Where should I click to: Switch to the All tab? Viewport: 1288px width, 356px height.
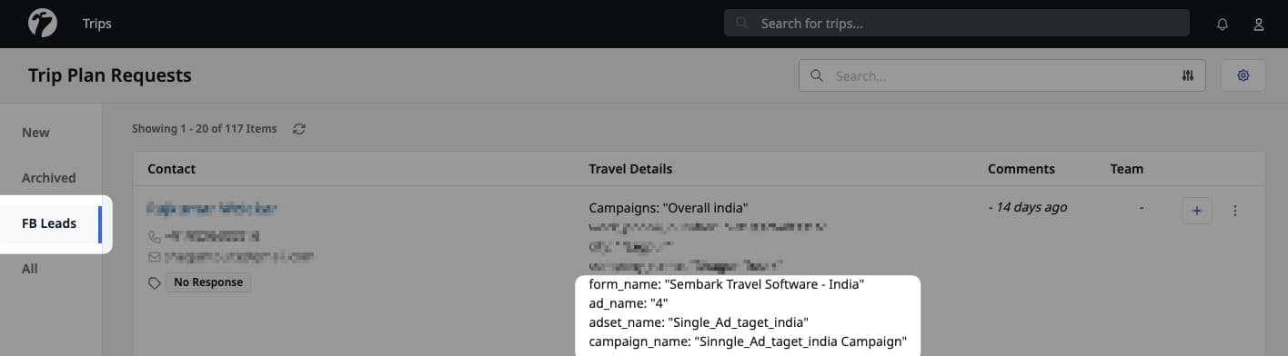[30, 269]
